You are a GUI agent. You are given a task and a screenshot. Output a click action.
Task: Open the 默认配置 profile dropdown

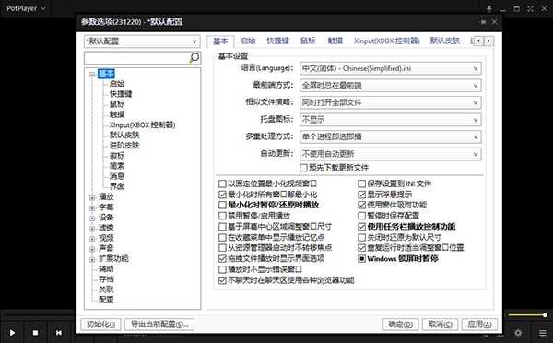(x=142, y=41)
